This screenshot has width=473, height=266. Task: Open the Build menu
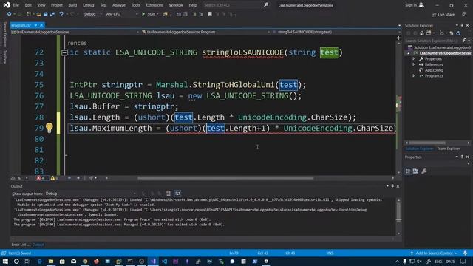[72, 5]
